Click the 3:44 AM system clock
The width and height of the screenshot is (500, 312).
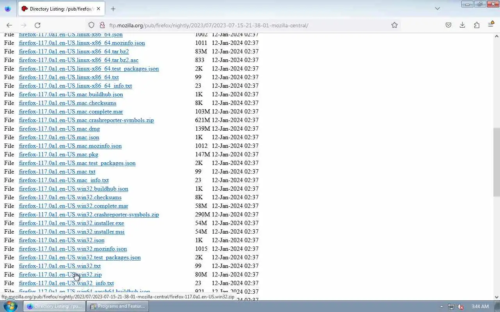click(x=480, y=307)
